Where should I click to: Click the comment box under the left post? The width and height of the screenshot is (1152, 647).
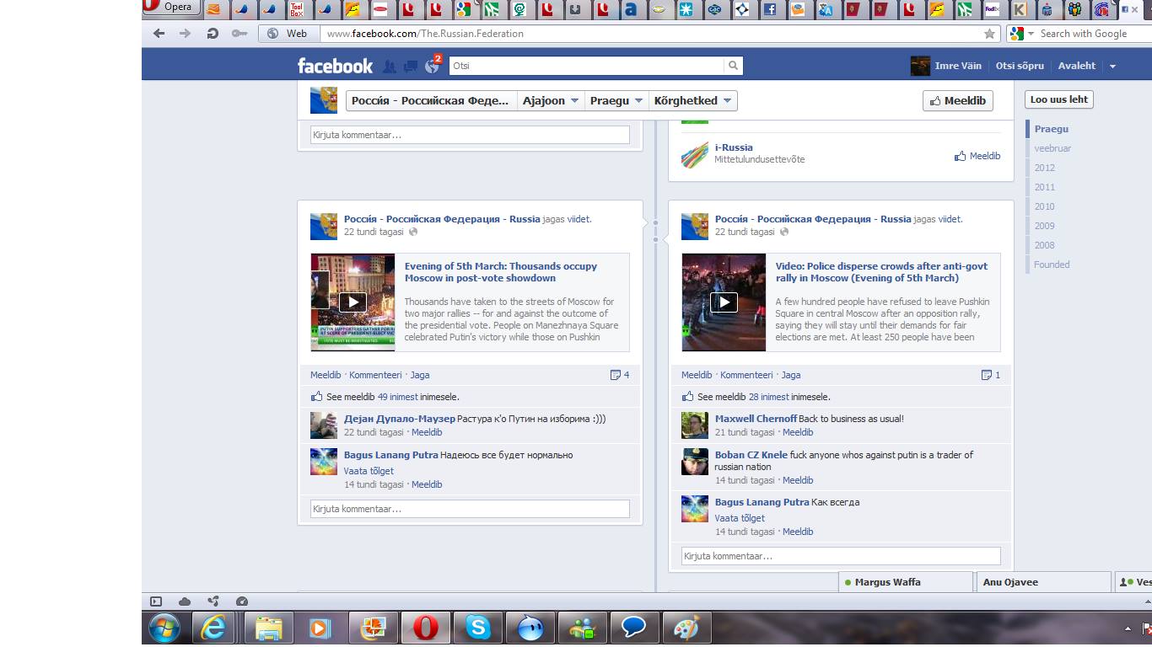click(470, 509)
